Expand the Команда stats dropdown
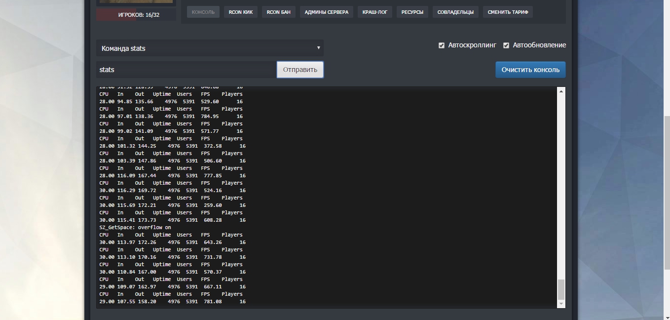The width and height of the screenshot is (670, 320). (x=210, y=48)
